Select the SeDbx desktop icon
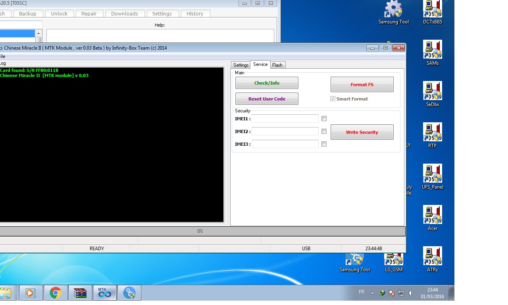 tap(432, 94)
